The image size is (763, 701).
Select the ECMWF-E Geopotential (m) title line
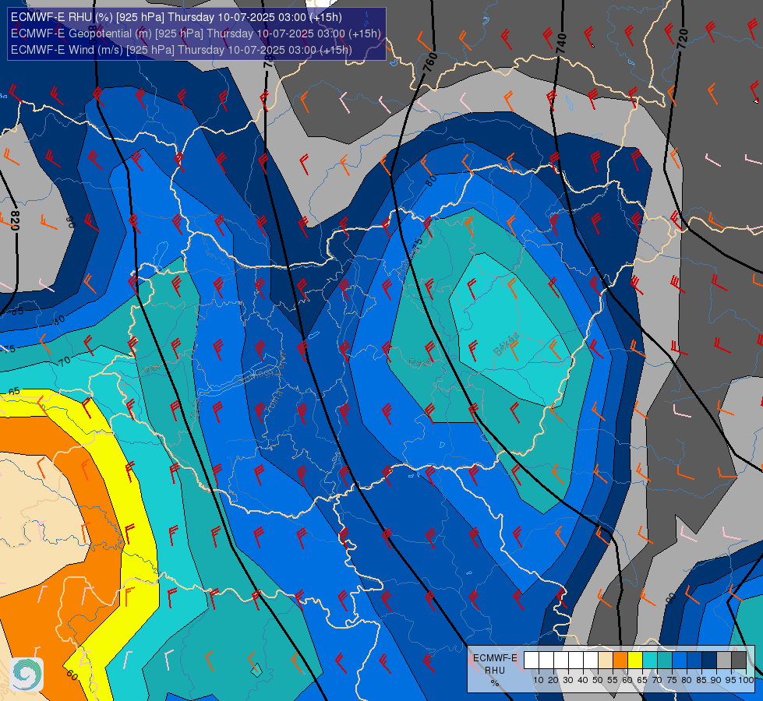pos(196,33)
